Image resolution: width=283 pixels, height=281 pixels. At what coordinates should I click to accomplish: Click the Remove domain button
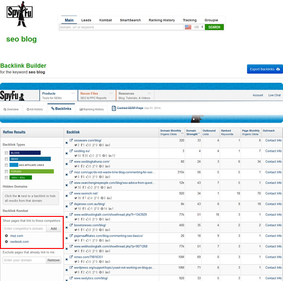pyautogui.click(x=54, y=260)
